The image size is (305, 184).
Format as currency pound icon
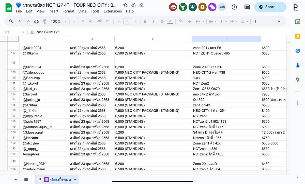(x=74, y=21)
